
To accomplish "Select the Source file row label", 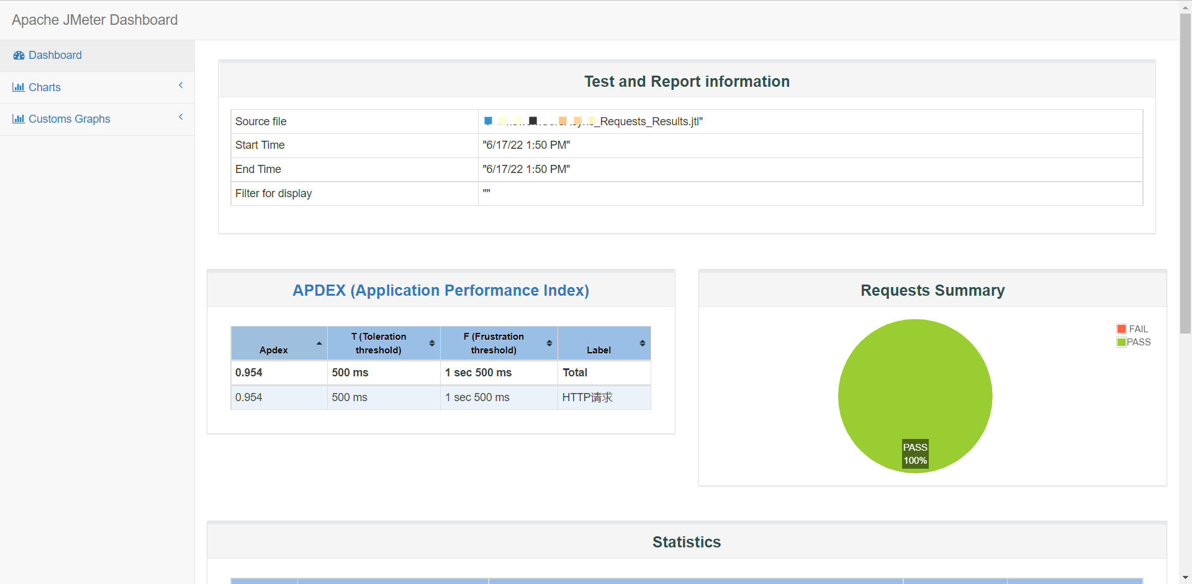I will tap(261, 122).
